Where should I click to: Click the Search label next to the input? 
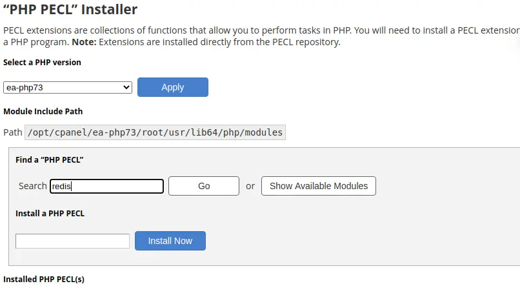tap(32, 186)
